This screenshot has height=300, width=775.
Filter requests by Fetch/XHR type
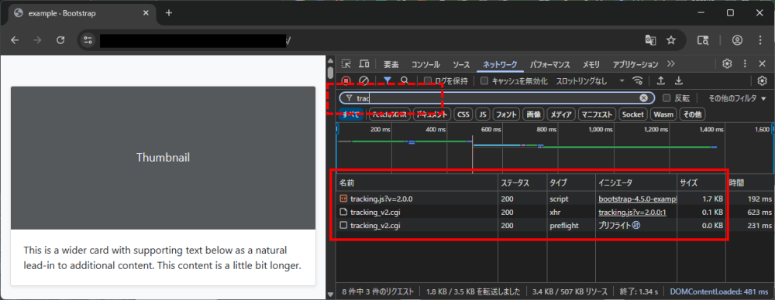pos(390,114)
